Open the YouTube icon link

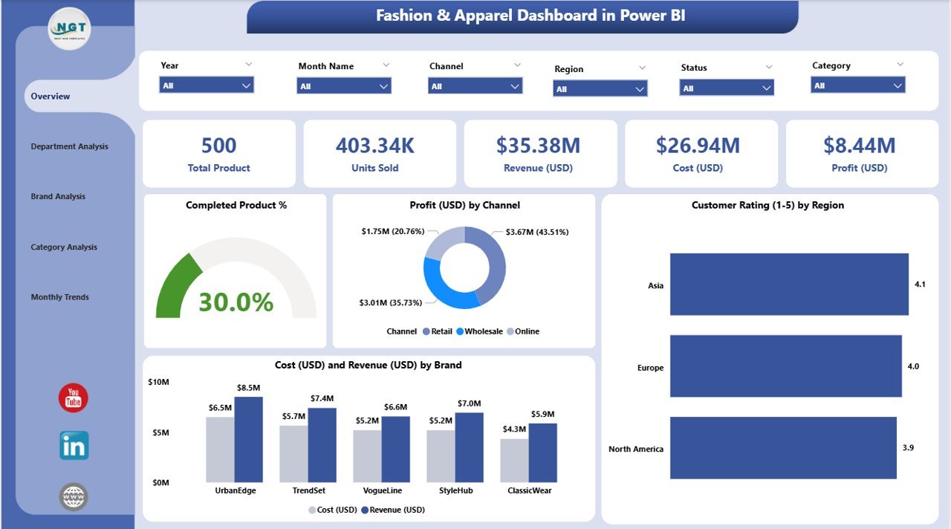(73, 399)
